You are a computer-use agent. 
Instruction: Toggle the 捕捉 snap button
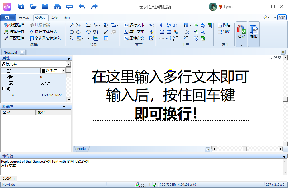[241, 32]
